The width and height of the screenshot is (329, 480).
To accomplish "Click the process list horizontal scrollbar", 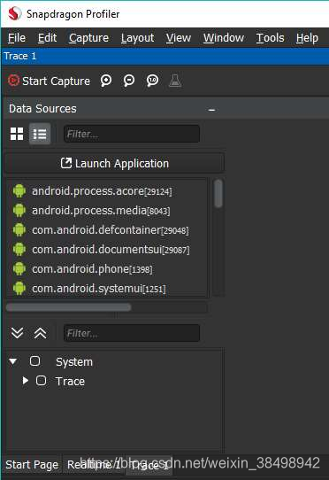I will pyautogui.click(x=68, y=307).
